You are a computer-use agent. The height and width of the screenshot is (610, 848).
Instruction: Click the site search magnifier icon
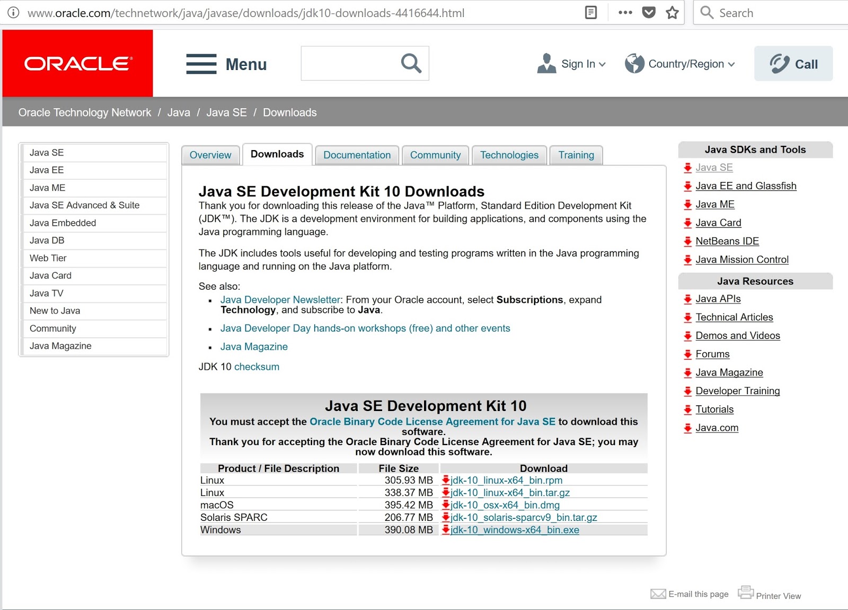click(411, 63)
